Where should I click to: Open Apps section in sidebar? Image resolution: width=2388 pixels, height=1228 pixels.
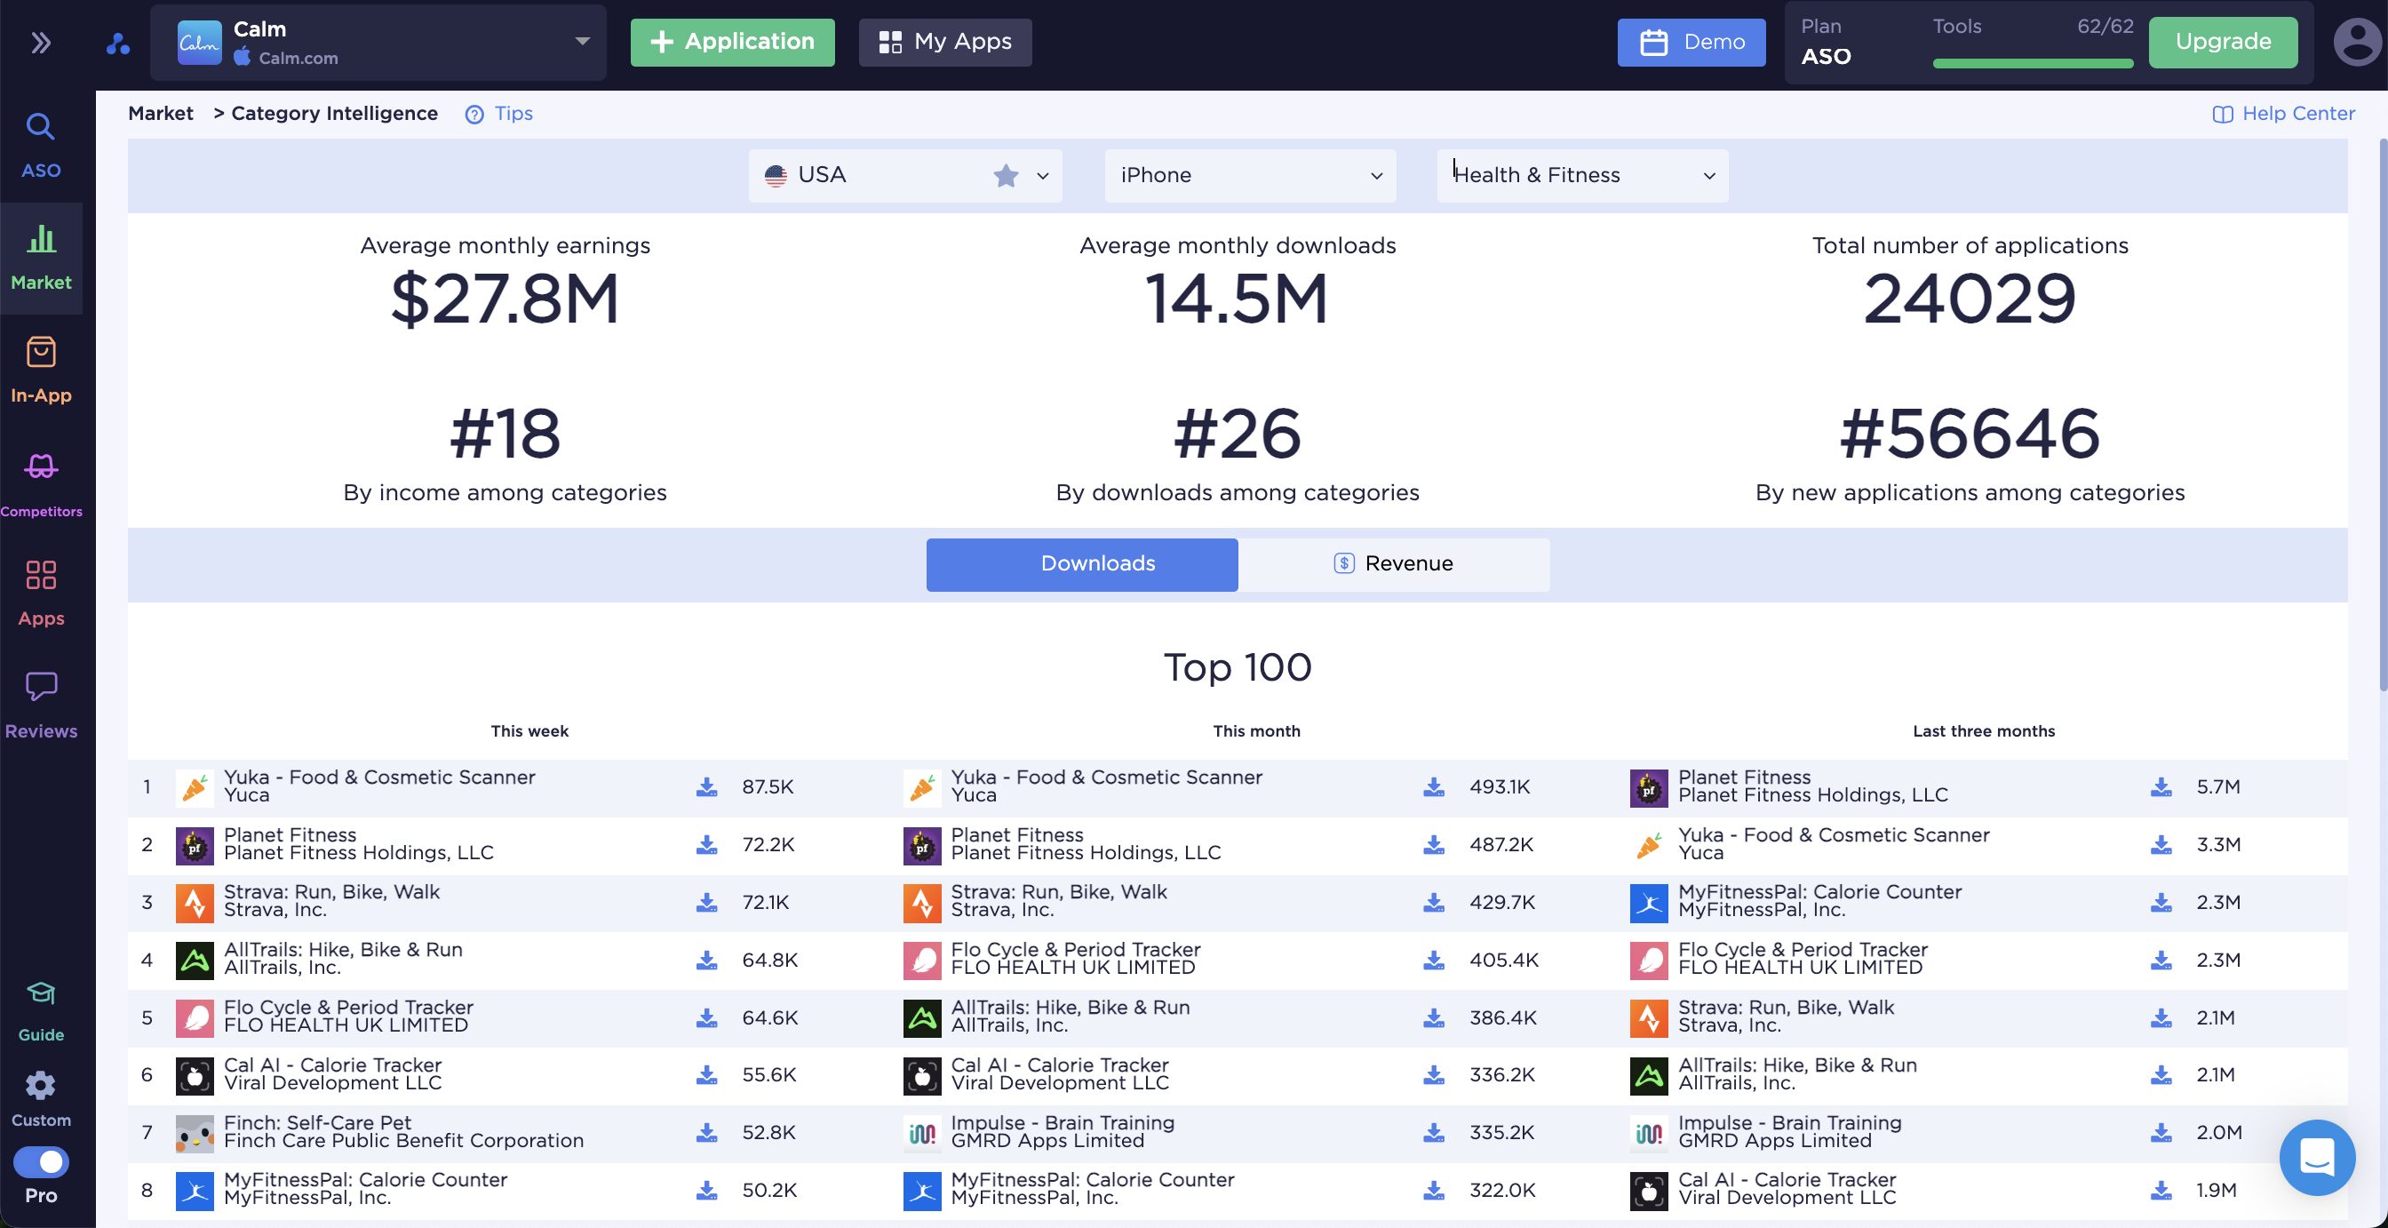[x=41, y=594]
